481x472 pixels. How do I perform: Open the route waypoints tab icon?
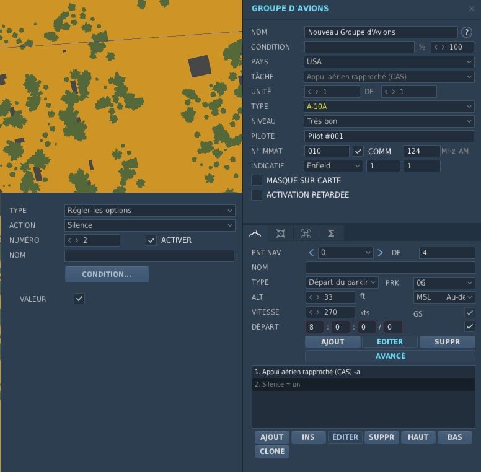pos(255,233)
